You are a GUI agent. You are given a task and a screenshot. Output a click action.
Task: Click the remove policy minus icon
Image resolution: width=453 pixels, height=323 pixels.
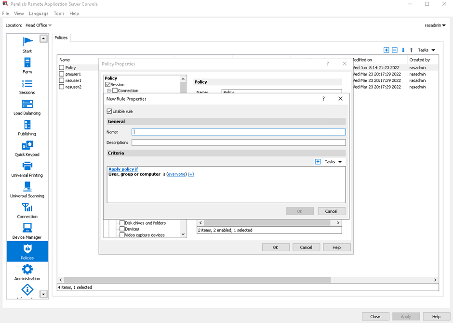click(395, 50)
